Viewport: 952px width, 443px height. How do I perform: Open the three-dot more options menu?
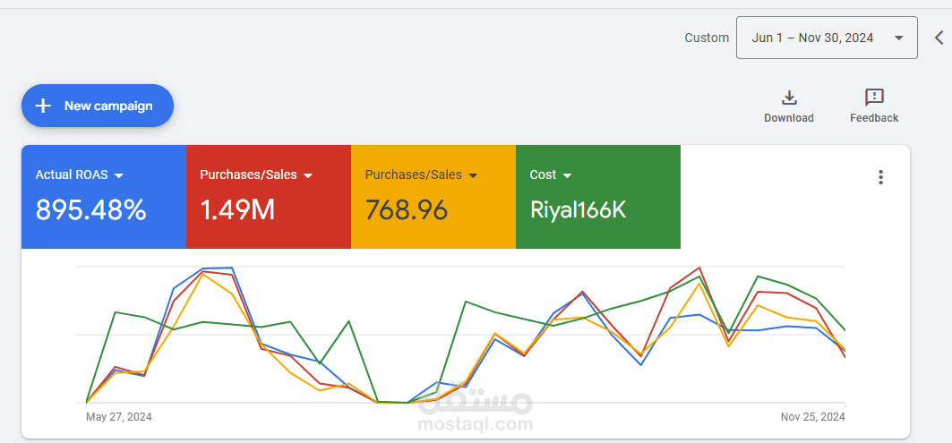pos(880,177)
